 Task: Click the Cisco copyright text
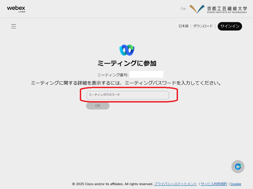[113, 184]
